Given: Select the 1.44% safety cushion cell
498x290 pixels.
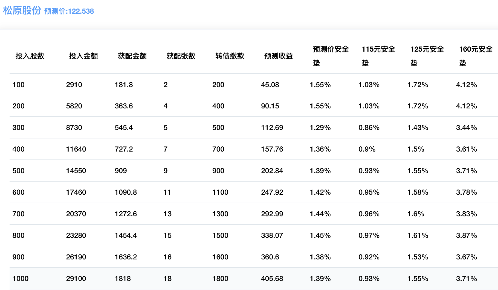Looking at the screenshot, I should point(320,214).
